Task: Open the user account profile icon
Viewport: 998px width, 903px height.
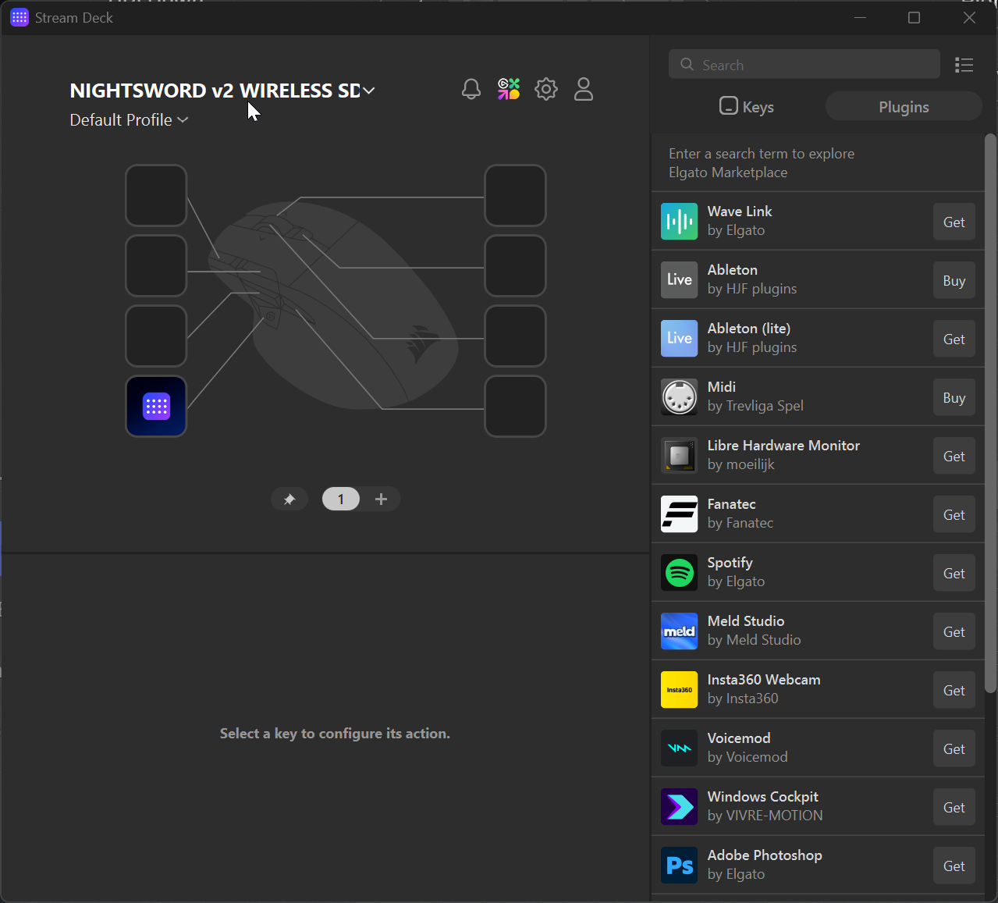Action: tap(584, 89)
